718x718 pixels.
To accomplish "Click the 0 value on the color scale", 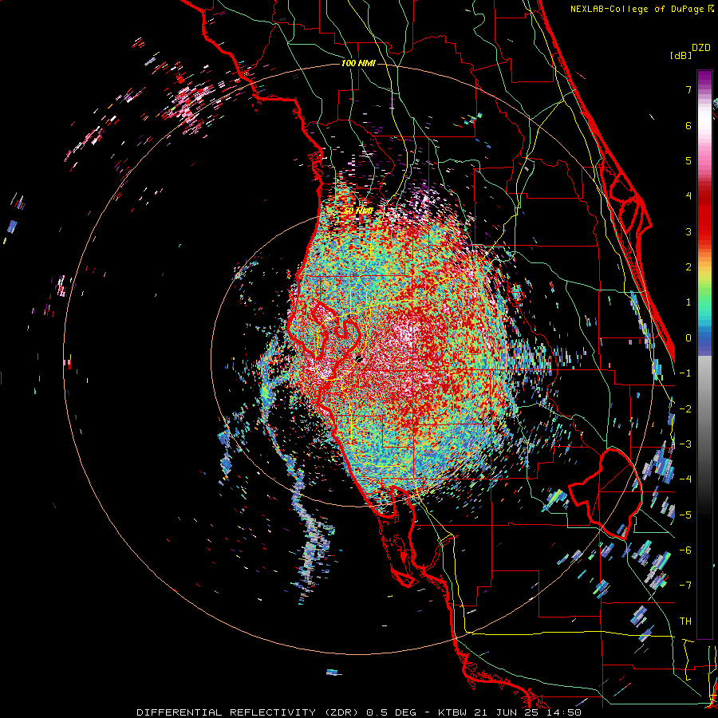I will click(688, 338).
